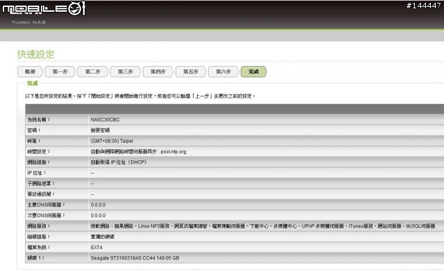Click the system name value NASC30CBC

pos(105,119)
